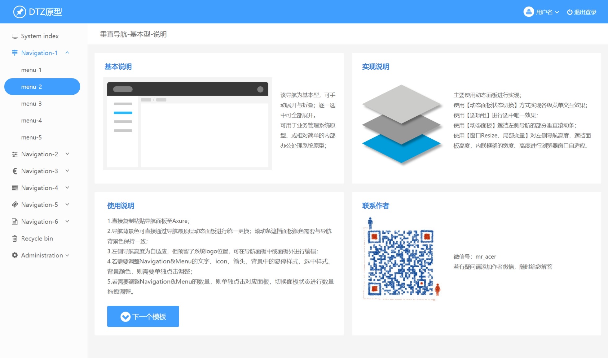Click the stacked layers illustration
The width and height of the screenshot is (608, 358).
[x=402, y=124]
